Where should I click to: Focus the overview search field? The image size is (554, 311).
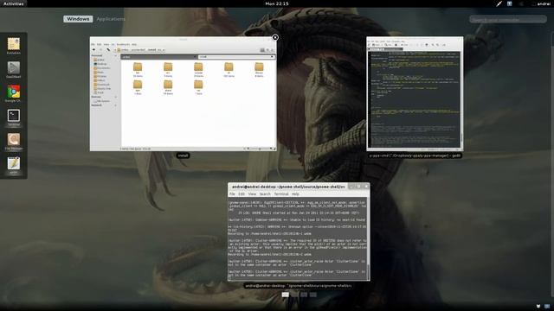click(x=508, y=19)
